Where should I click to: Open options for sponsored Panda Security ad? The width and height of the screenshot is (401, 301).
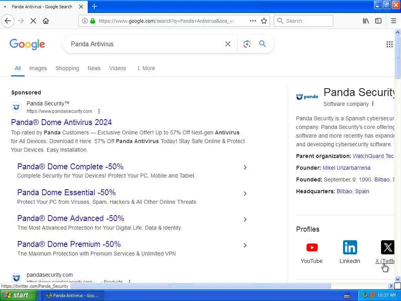click(99, 111)
